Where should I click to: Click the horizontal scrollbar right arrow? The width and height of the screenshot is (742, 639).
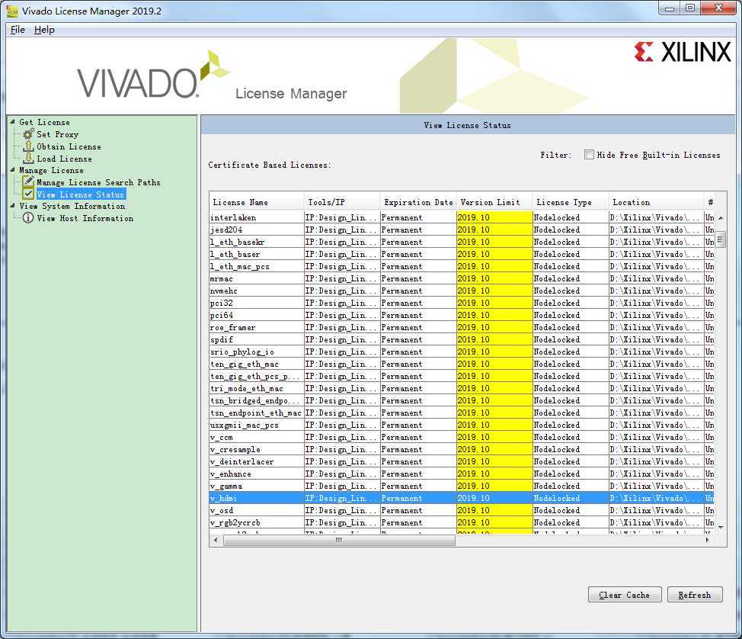coord(708,540)
